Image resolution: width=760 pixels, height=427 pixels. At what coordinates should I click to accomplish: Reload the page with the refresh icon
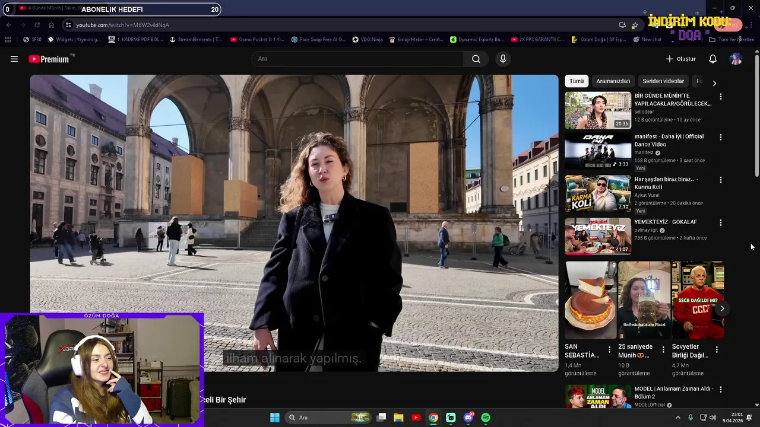[x=37, y=25]
